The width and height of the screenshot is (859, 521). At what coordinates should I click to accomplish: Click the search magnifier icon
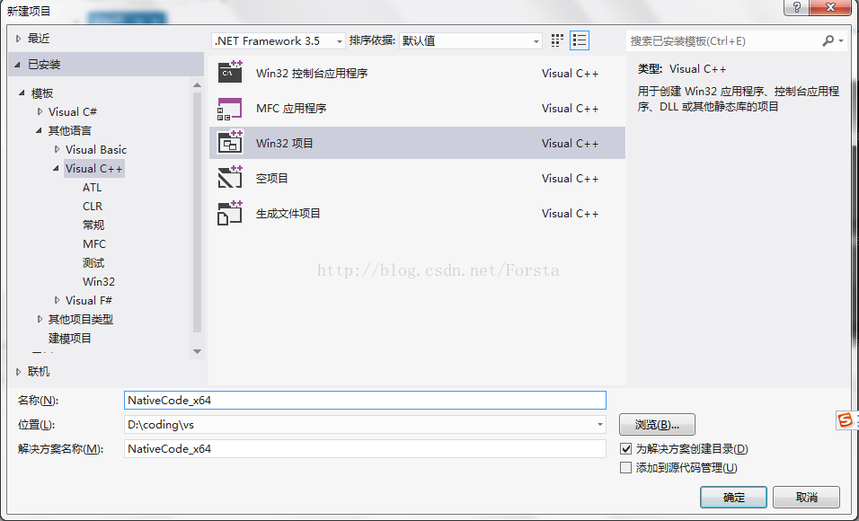(828, 40)
